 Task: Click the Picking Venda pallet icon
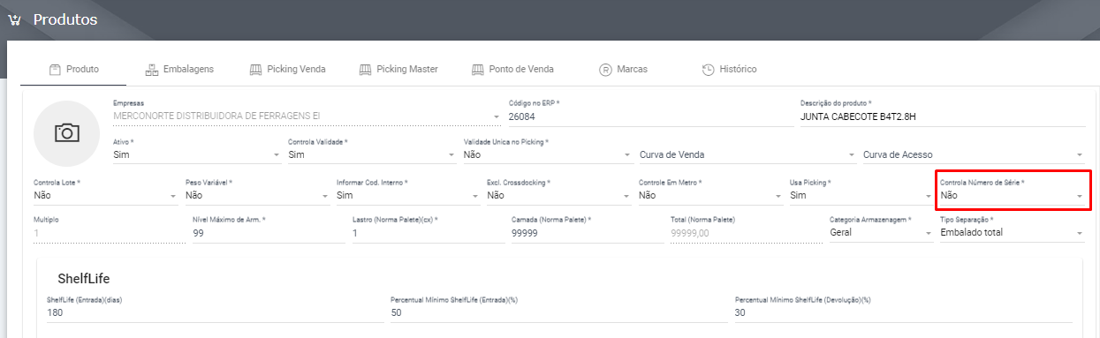pos(256,69)
